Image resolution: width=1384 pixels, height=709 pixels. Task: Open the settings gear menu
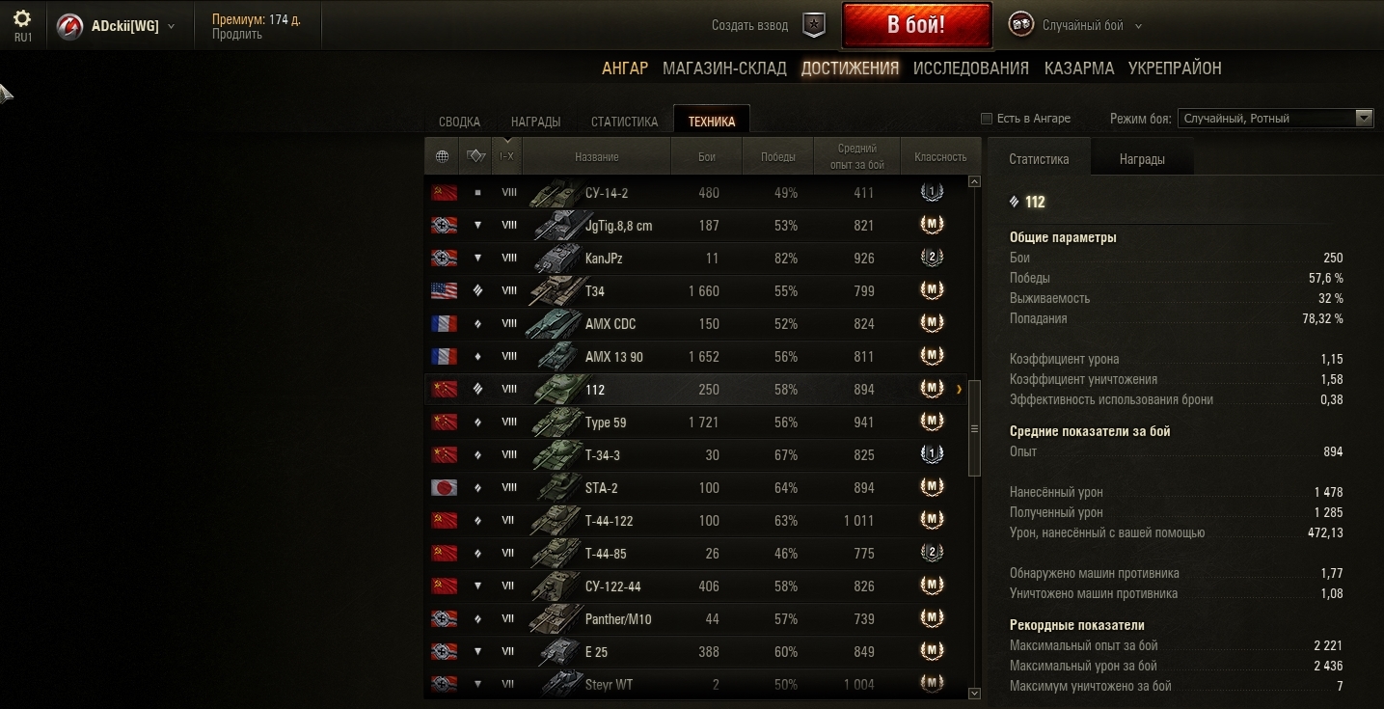pyautogui.click(x=22, y=19)
